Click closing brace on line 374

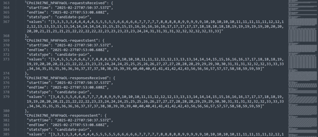(x=26, y=73)
